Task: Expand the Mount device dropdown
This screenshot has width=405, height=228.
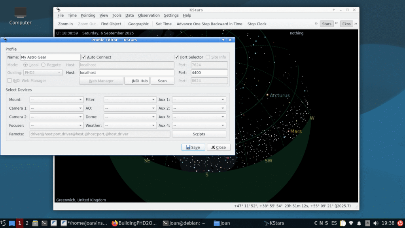Action: (x=56, y=100)
